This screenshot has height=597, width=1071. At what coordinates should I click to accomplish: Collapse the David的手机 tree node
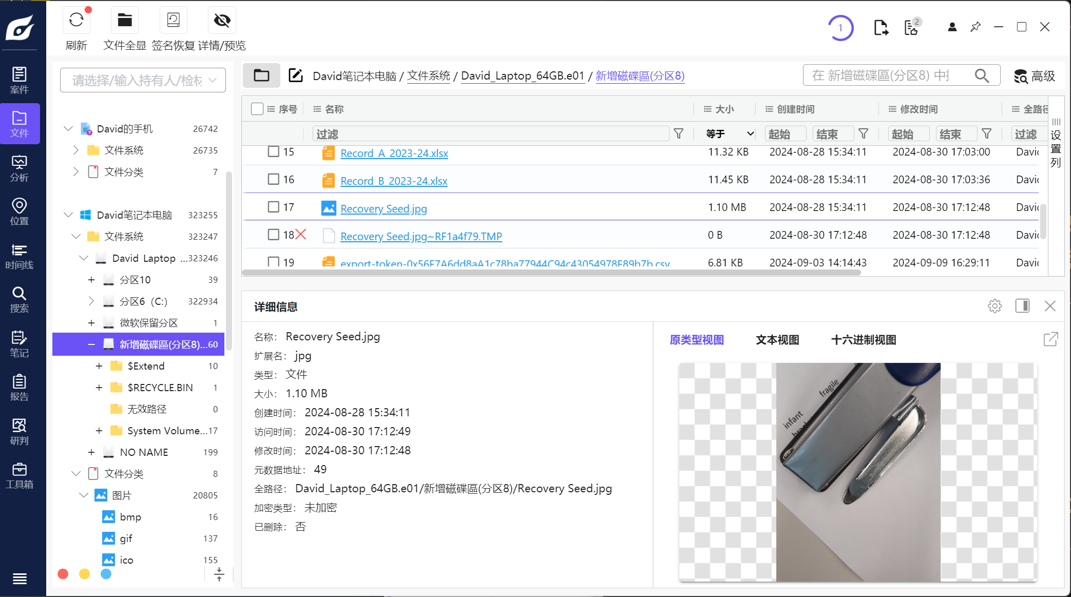click(68, 129)
